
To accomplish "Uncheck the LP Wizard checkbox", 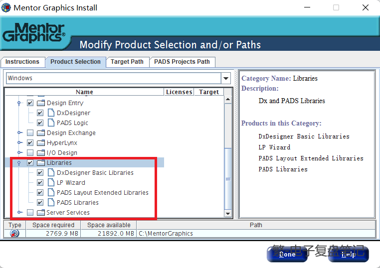I will (x=40, y=182).
